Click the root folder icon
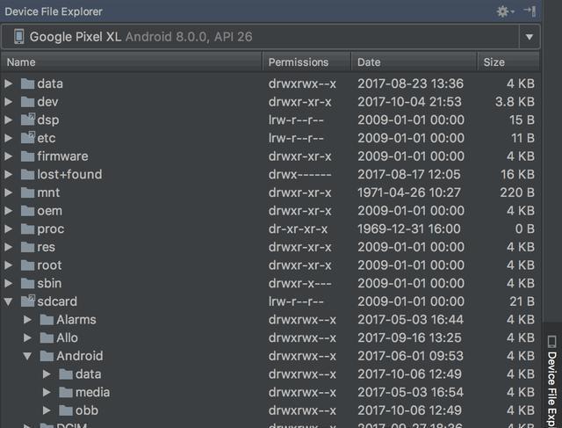Viewport: 562px width, 428px height. pos(27,265)
